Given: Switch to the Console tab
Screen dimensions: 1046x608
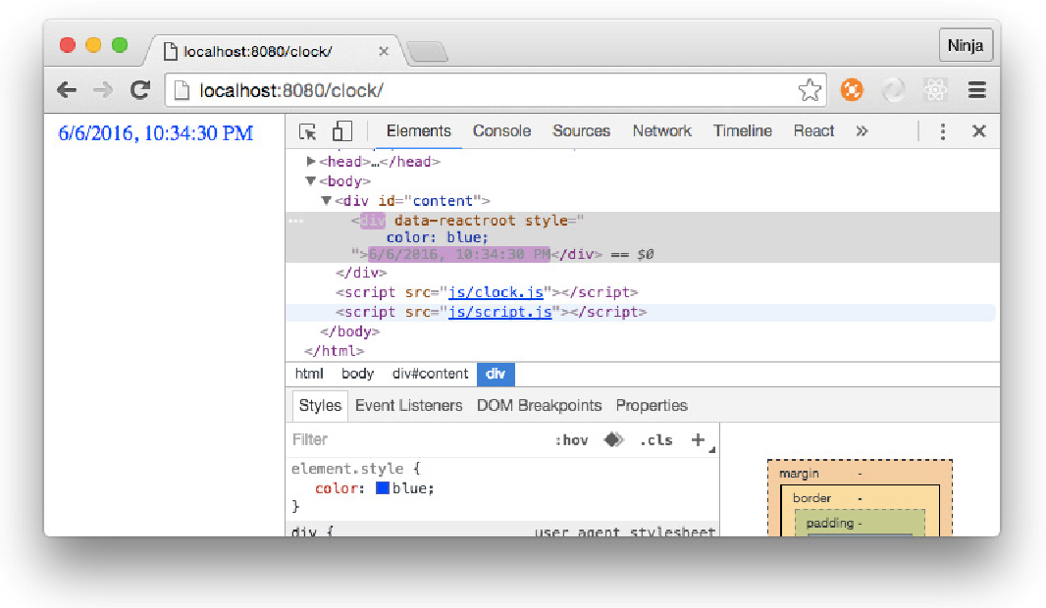Looking at the screenshot, I should 501,129.
